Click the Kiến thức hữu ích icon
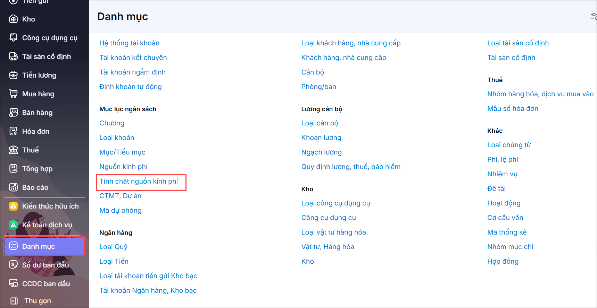This screenshot has height=308, width=597. (x=13, y=206)
